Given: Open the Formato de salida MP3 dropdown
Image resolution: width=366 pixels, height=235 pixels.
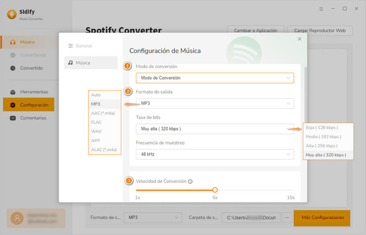Looking at the screenshot, I should 215,103.
